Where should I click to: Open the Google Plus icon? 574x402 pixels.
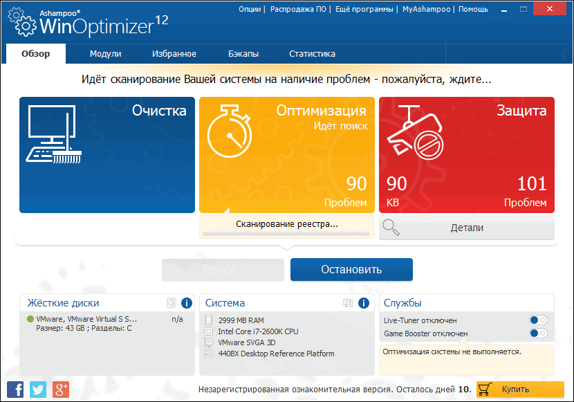pyautogui.click(x=61, y=390)
